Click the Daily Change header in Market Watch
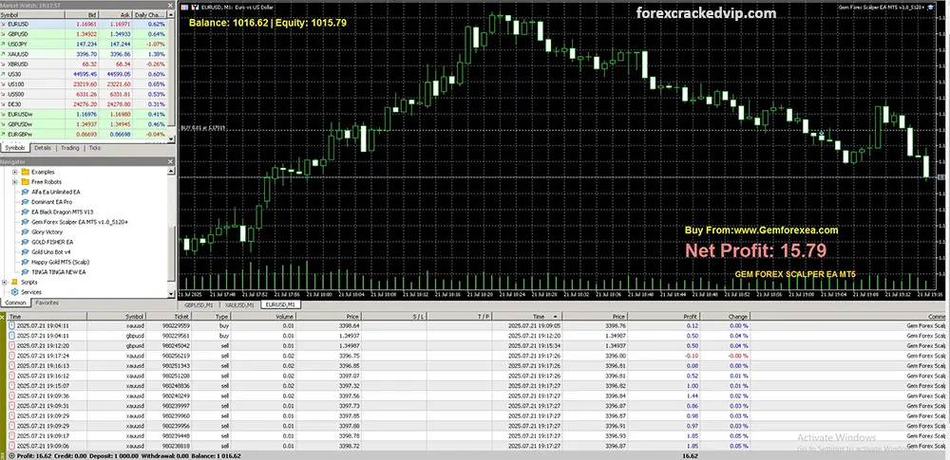This screenshot has width=950, height=460. [149, 14]
